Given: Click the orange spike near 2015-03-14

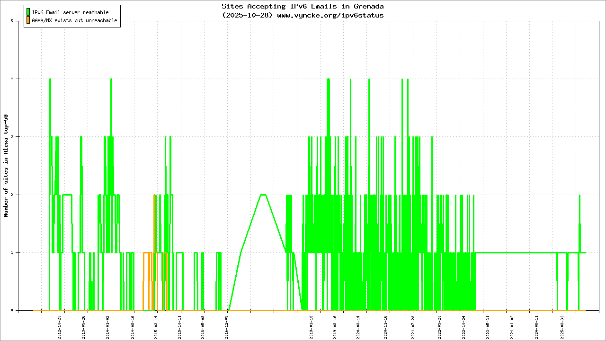Looking at the screenshot, I should click(154, 199).
